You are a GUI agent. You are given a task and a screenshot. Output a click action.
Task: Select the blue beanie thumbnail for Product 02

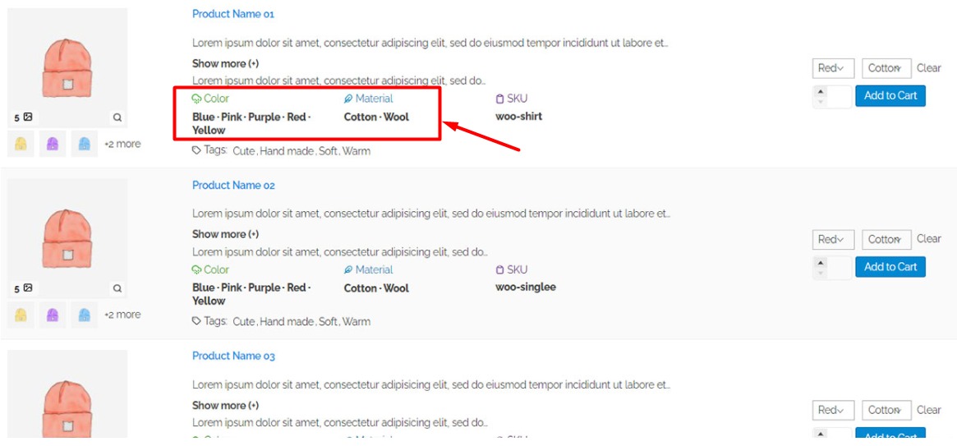84,315
